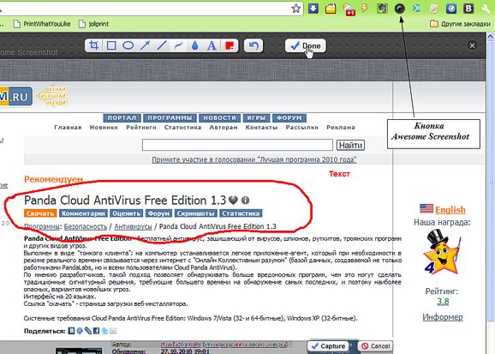Screen dimensions: 495x354
Task: Click the Capture button
Action: 328,346
